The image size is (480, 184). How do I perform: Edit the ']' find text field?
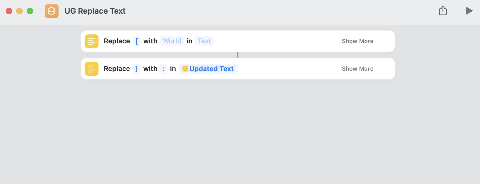[x=137, y=69]
